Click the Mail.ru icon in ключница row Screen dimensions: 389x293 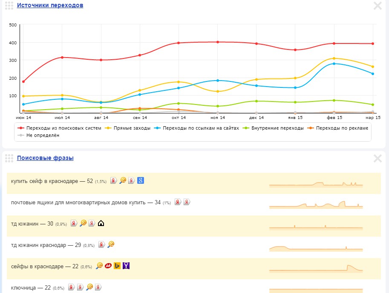[89, 287]
